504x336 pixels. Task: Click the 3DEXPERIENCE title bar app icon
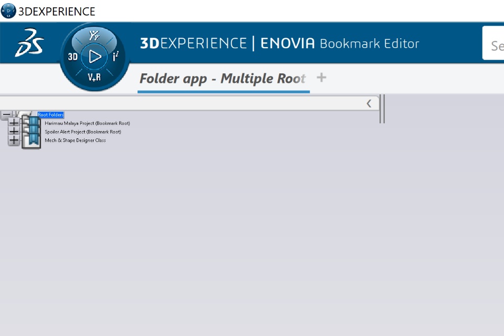tap(8, 10)
